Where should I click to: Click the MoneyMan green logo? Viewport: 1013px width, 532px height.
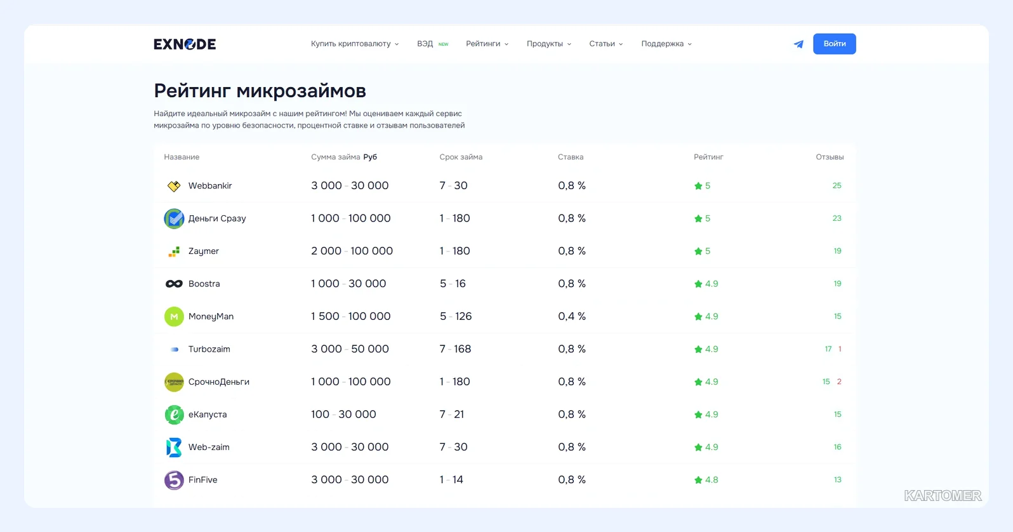click(x=174, y=316)
